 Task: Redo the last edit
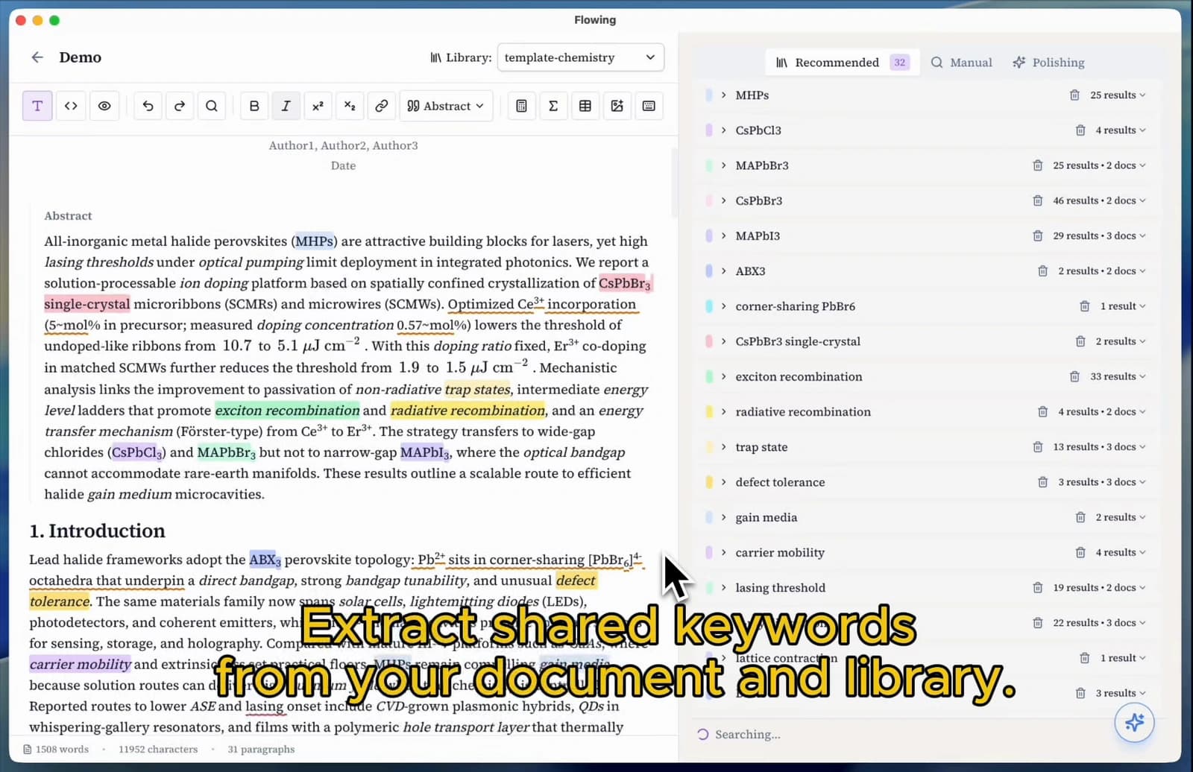click(x=180, y=106)
